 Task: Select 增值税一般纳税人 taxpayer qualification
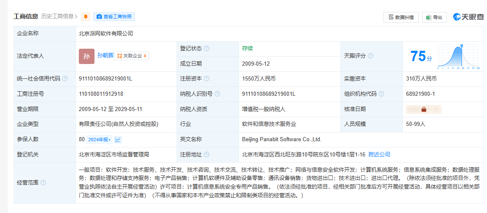263,109
